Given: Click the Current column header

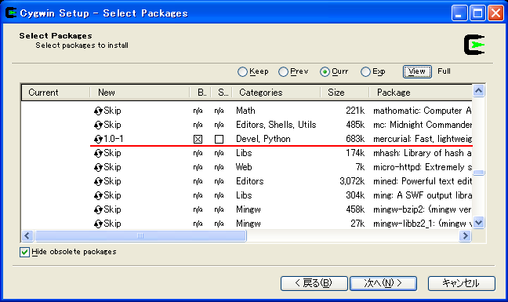Looking at the screenshot, I should tap(56, 93).
